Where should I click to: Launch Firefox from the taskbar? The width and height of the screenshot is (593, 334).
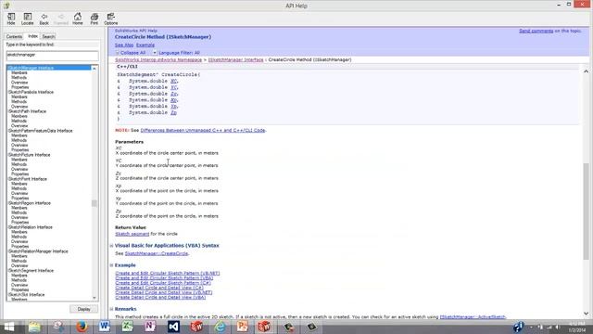coord(82,327)
